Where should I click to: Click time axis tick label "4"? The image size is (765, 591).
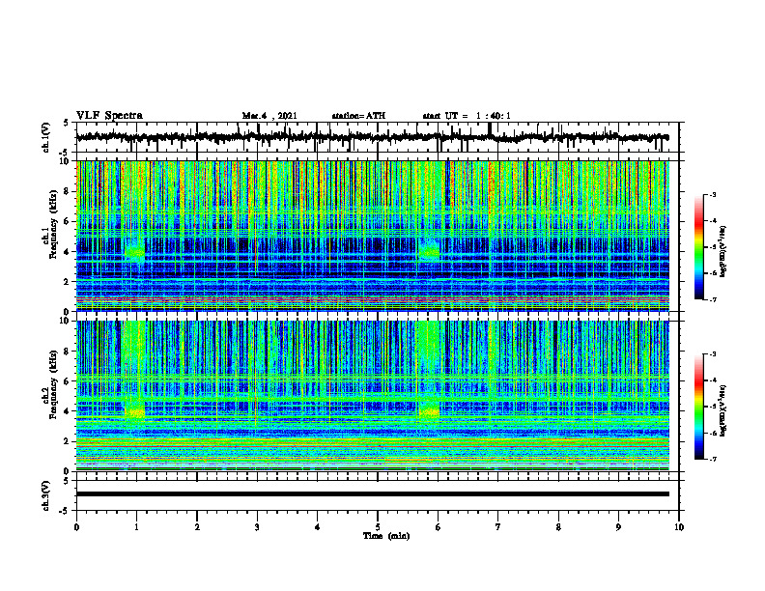318,527
